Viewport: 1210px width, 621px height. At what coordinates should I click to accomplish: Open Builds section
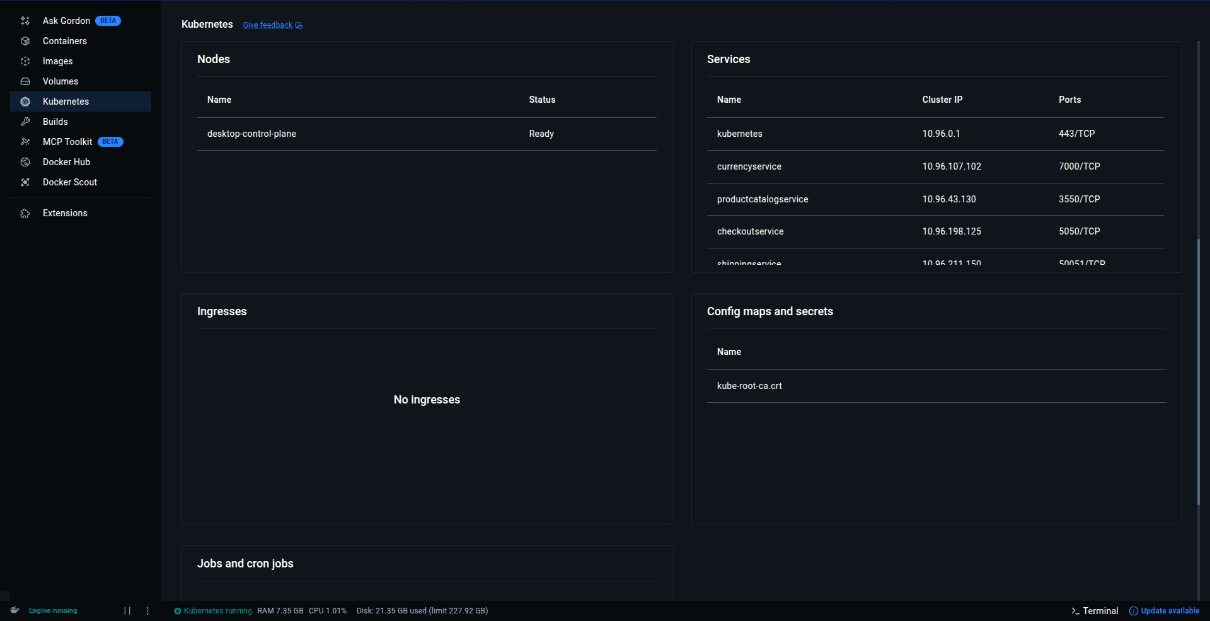81,122
